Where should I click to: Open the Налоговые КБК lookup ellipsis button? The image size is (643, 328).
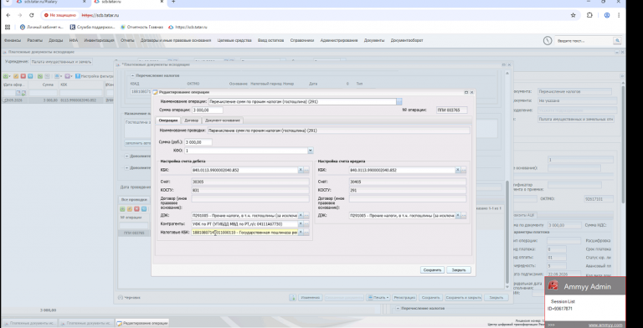(306, 233)
